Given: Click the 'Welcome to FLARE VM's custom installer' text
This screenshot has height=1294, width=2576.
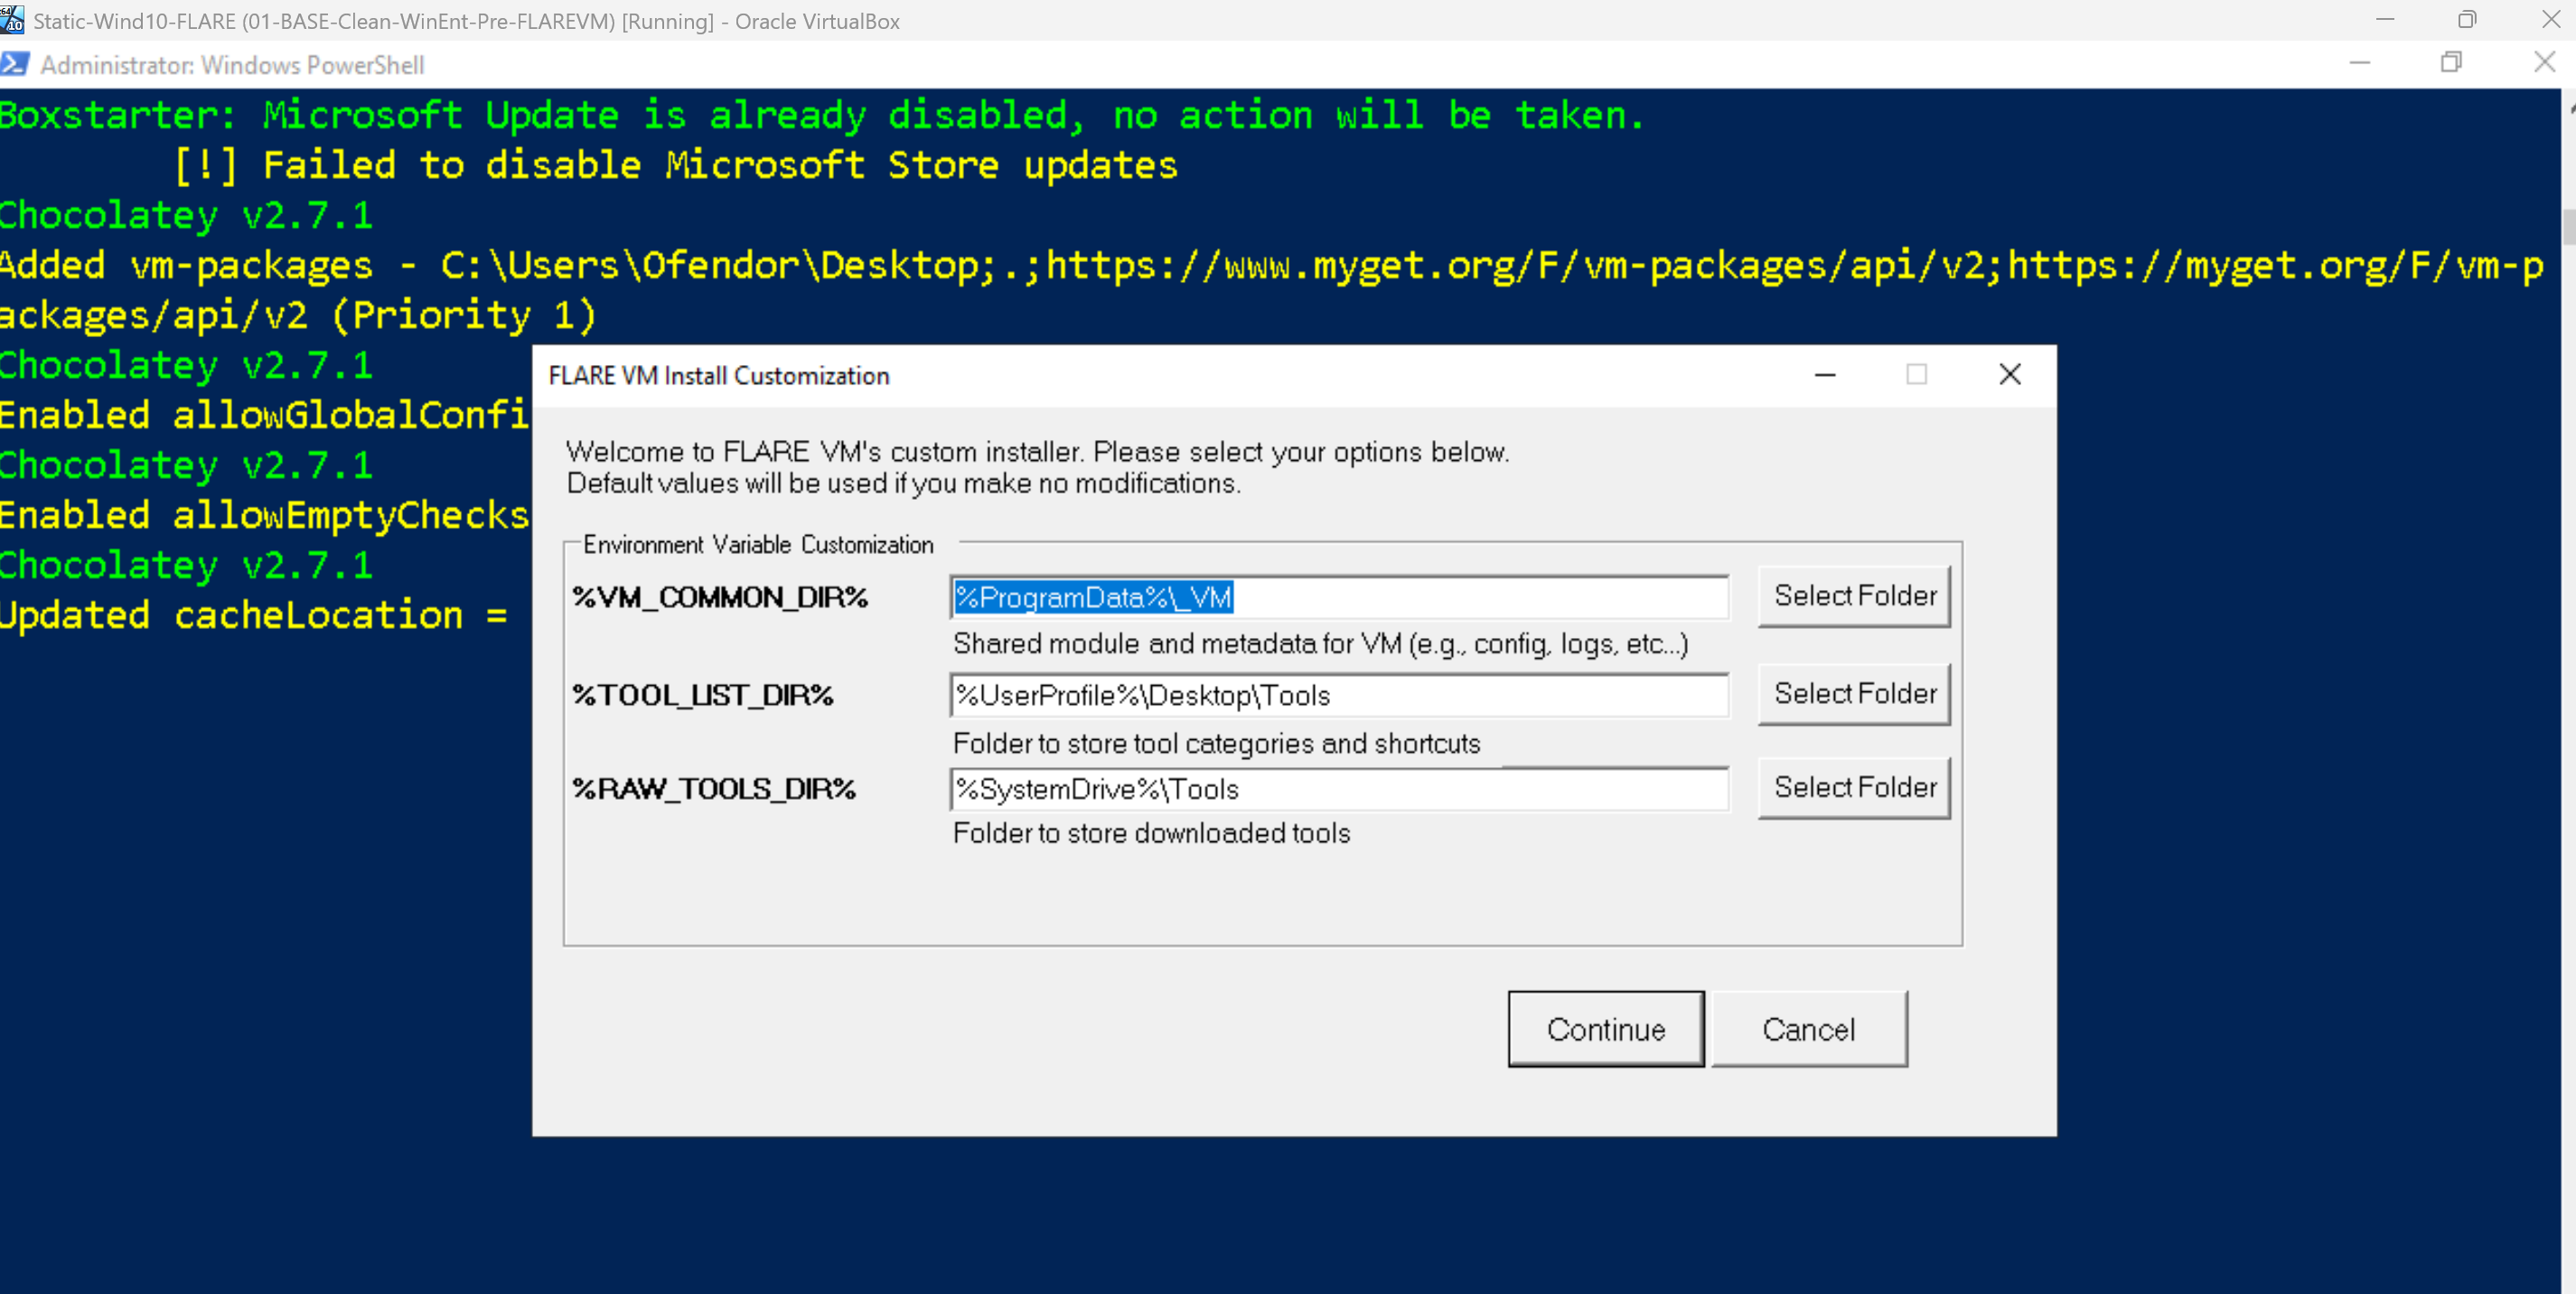Looking at the screenshot, I should pyautogui.click(x=1038, y=452).
